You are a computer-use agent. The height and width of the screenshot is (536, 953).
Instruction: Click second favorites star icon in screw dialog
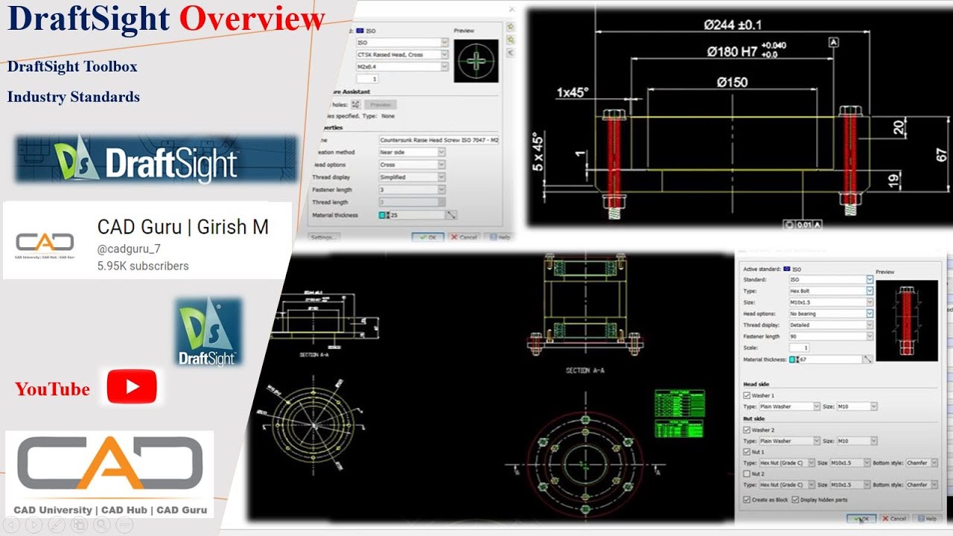tap(511, 39)
